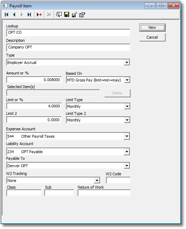Go to first record using toolbar arrow

[7, 15]
